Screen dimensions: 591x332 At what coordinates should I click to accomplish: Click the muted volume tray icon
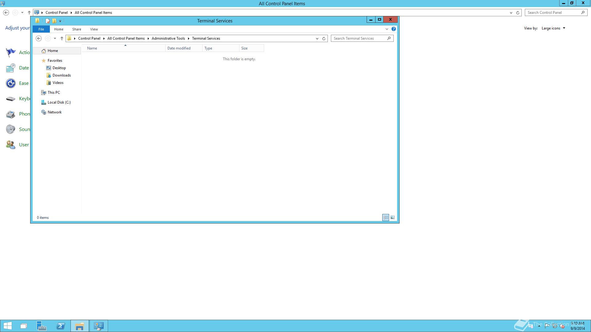(x=562, y=326)
